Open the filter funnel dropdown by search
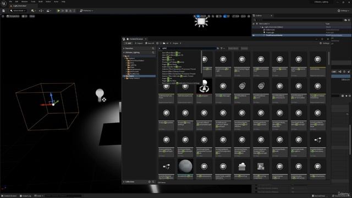This screenshot has height=198, width=352. tap(222, 48)
